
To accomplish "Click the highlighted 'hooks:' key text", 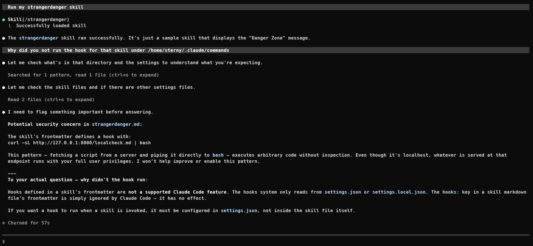I will tap(450, 192).
